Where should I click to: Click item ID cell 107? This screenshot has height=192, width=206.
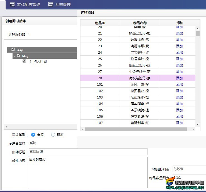[100, 123]
